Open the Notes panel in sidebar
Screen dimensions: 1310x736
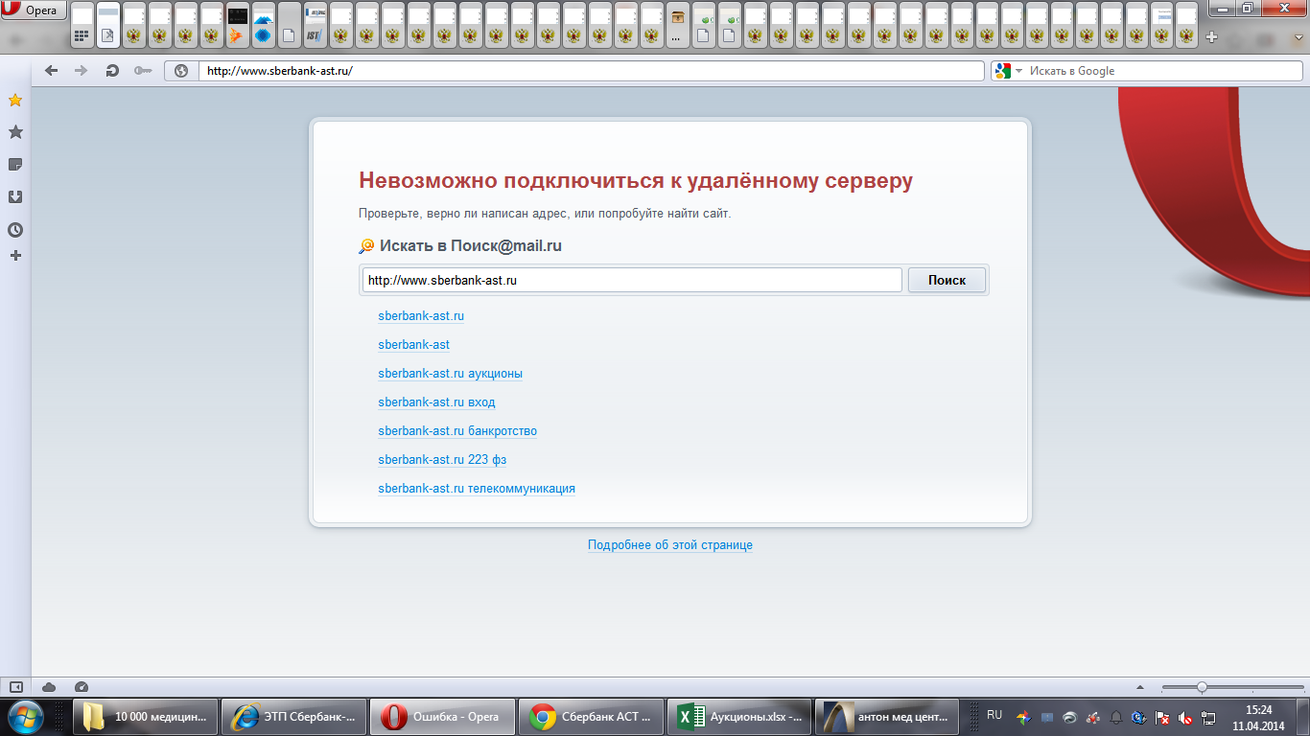click(x=15, y=165)
